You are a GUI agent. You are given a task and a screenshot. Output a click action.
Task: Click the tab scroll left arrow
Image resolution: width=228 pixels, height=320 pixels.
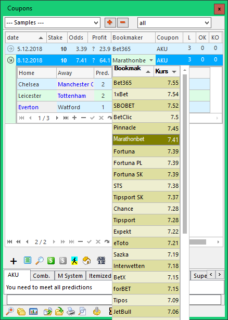(x=211, y=275)
